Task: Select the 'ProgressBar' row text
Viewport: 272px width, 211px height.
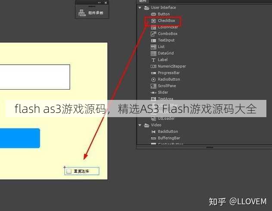Action: [169, 73]
